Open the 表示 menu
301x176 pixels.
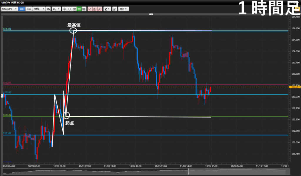(124, 9)
